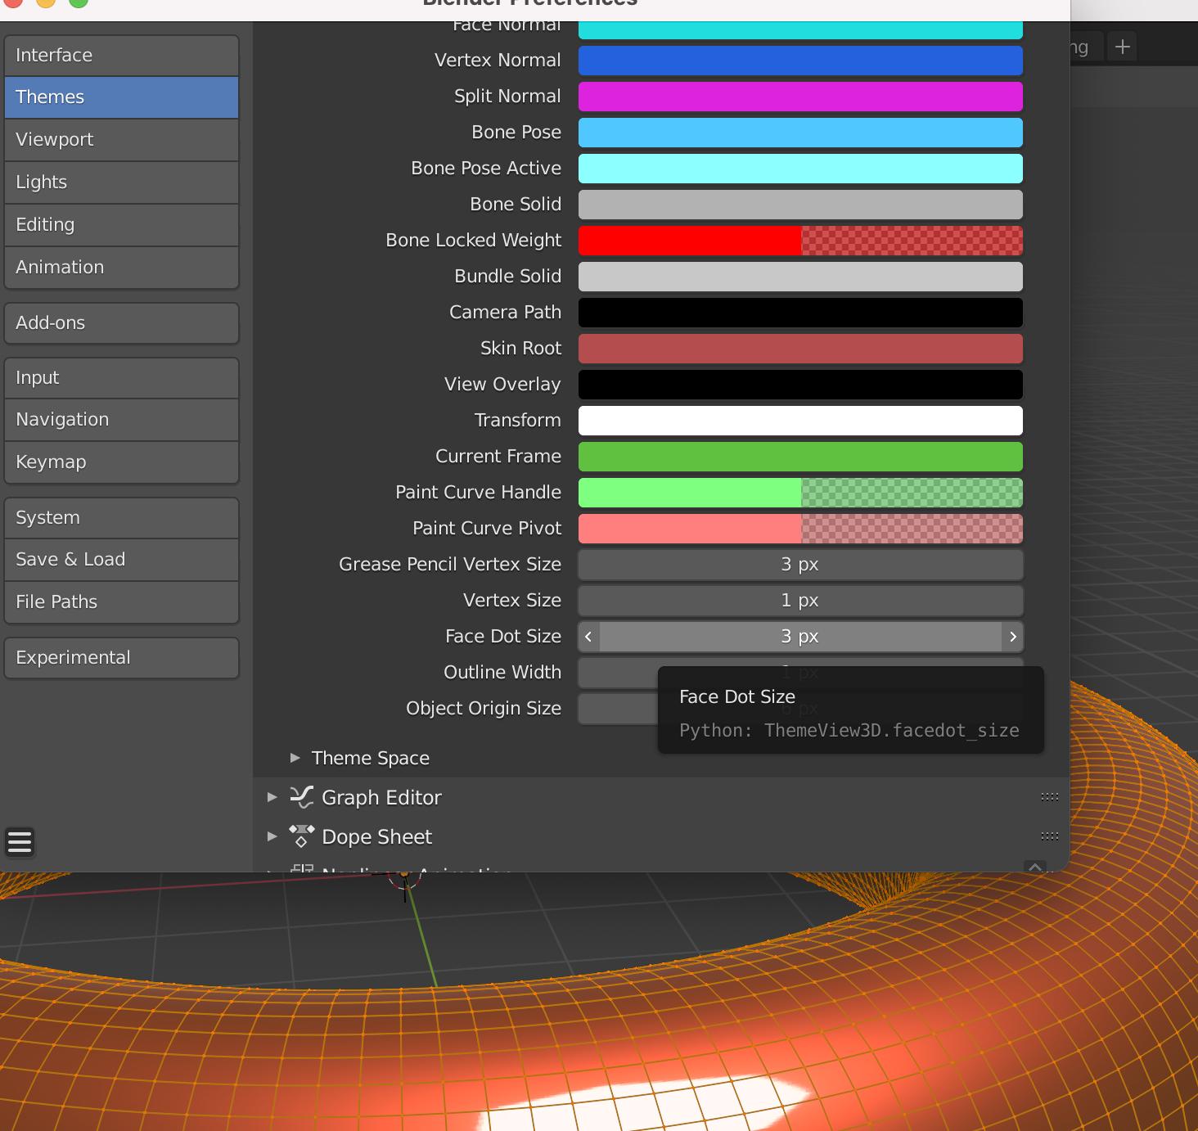Switch to the Interface preferences tab

point(120,55)
